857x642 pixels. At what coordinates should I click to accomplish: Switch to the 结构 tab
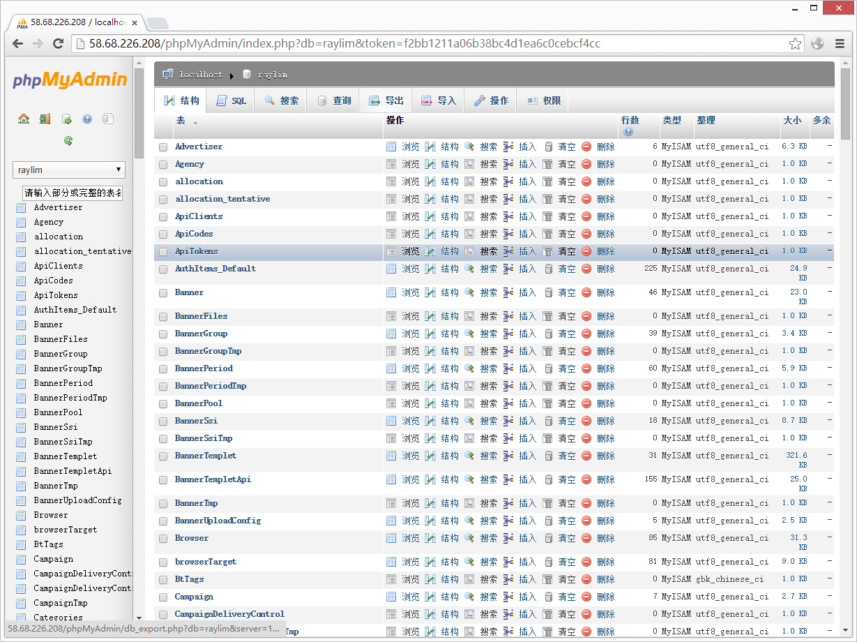coord(182,100)
